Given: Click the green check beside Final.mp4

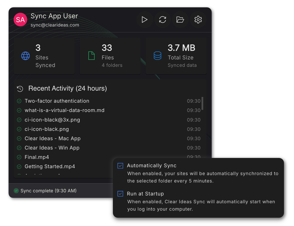Looking at the screenshot, I should [19, 157].
